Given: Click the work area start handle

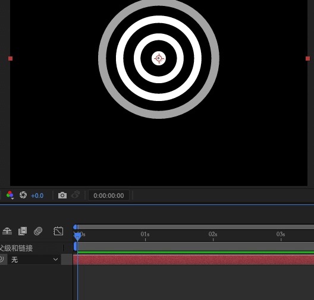Looking at the screenshot, I should pos(76,247).
